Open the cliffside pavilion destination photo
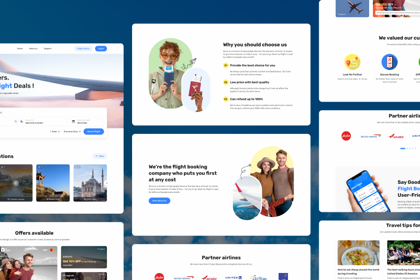Screen dimensions: 420x280 coord(53,183)
